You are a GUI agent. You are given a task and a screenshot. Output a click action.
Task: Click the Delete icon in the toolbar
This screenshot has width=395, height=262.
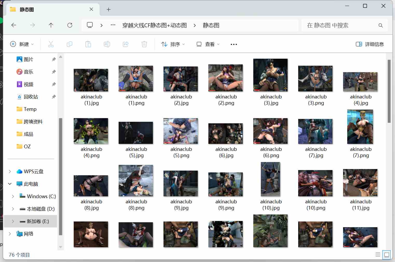click(144, 44)
